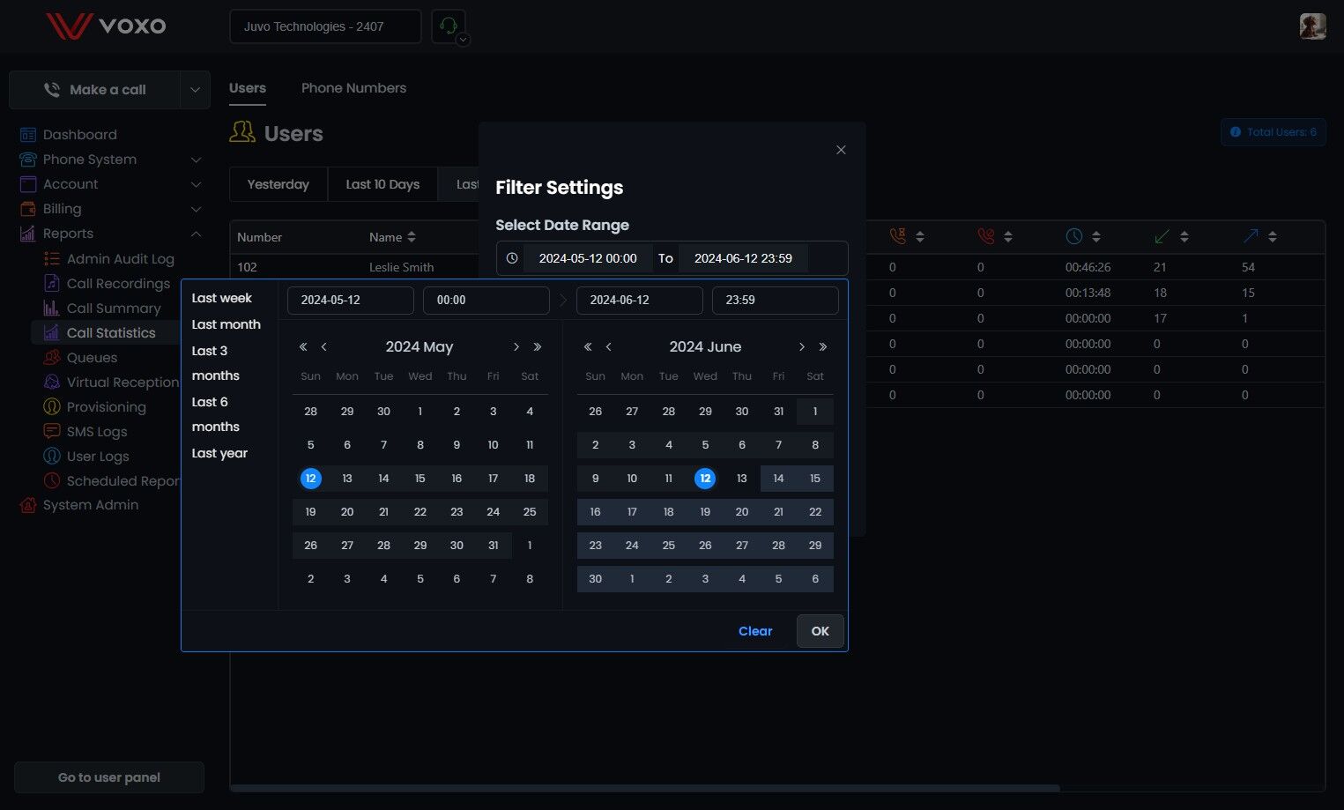The height and width of the screenshot is (810, 1344).
Task: Go to previous year in May calendar
Action: tap(303, 347)
